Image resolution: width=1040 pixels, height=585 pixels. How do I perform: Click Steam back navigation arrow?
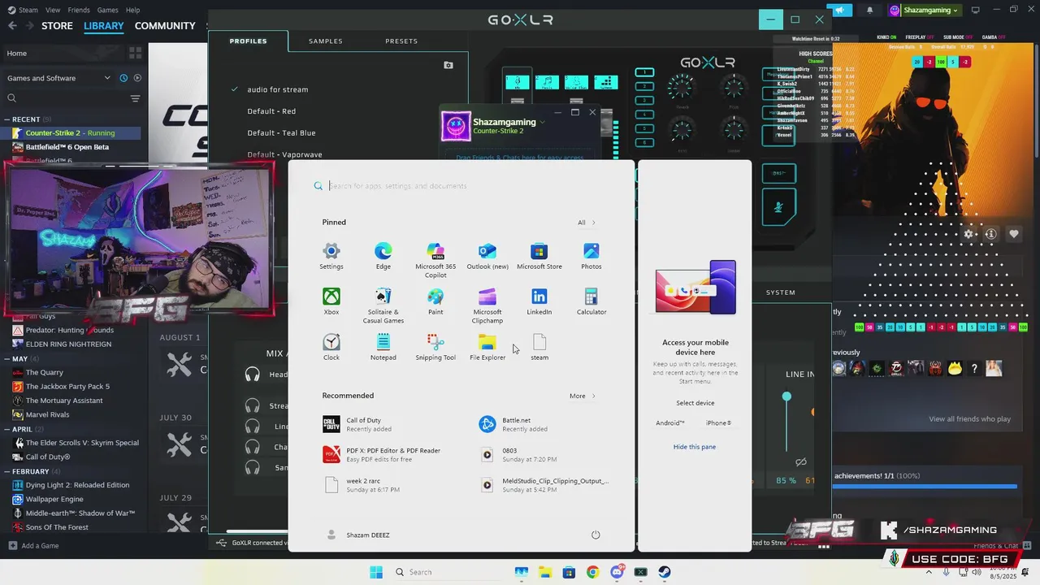point(12,26)
